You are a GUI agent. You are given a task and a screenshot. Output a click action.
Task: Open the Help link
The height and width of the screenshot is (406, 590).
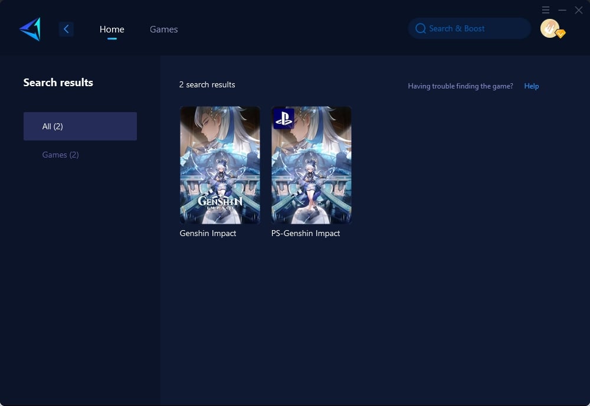tap(532, 86)
